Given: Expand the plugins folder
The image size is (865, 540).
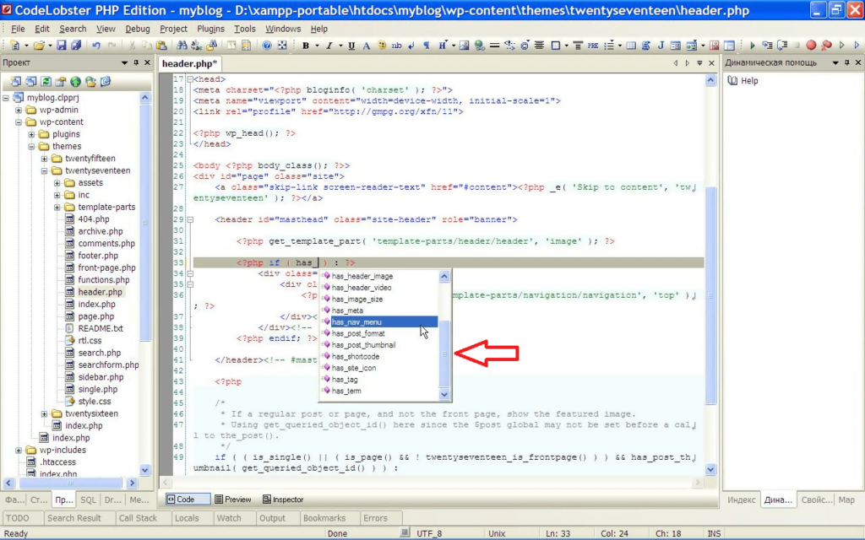Looking at the screenshot, I should (x=31, y=134).
